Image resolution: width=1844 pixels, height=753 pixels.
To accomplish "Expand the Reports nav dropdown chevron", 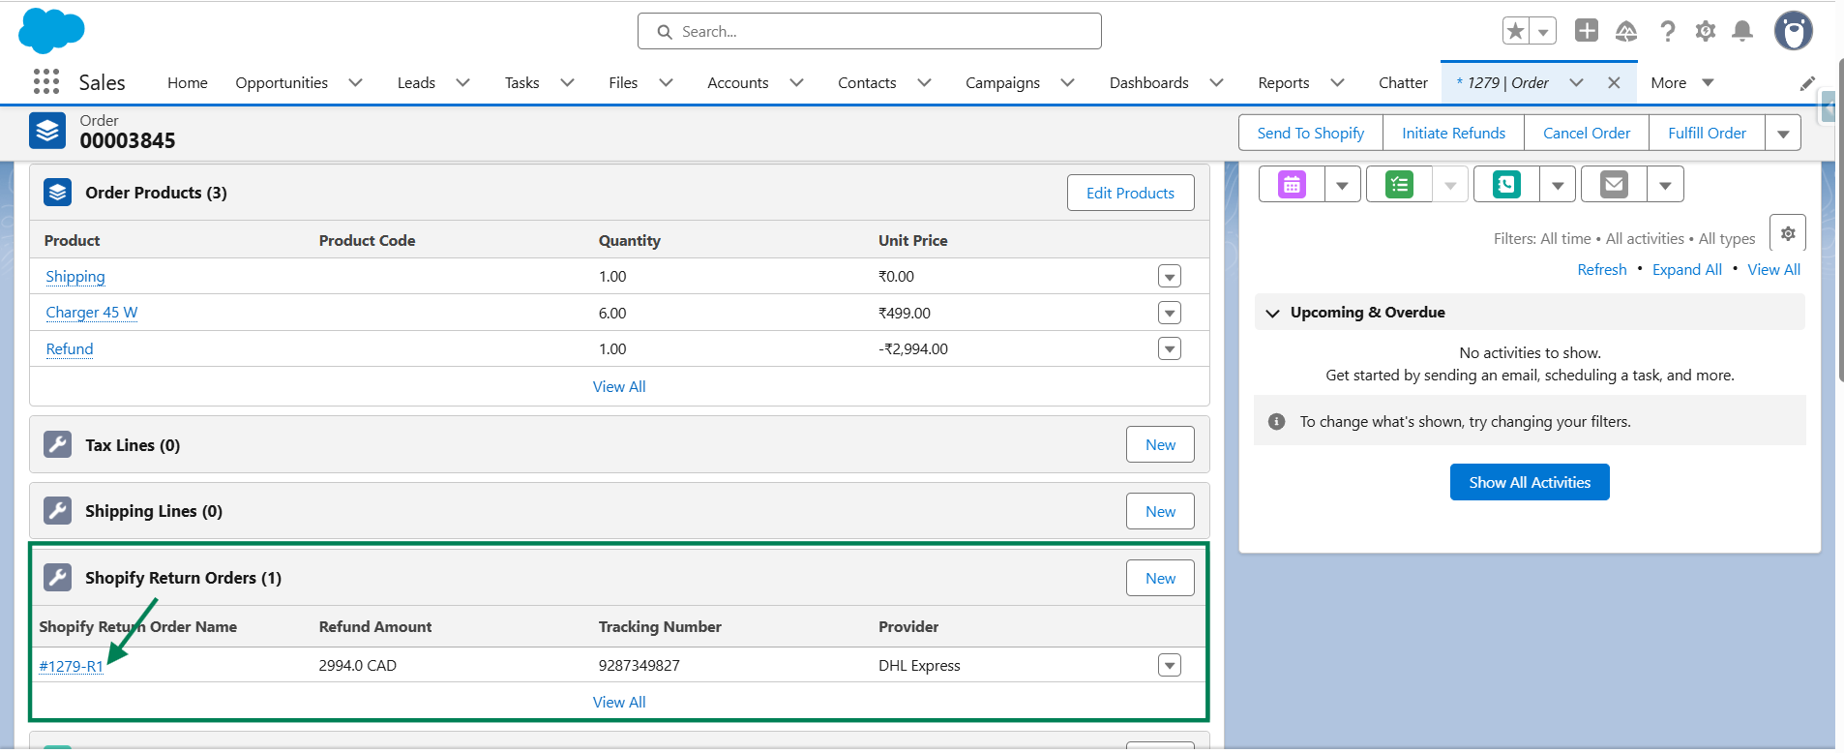I will [1338, 83].
